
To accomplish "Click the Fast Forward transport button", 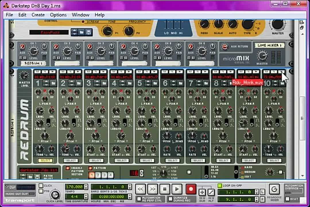I will [152, 189].
